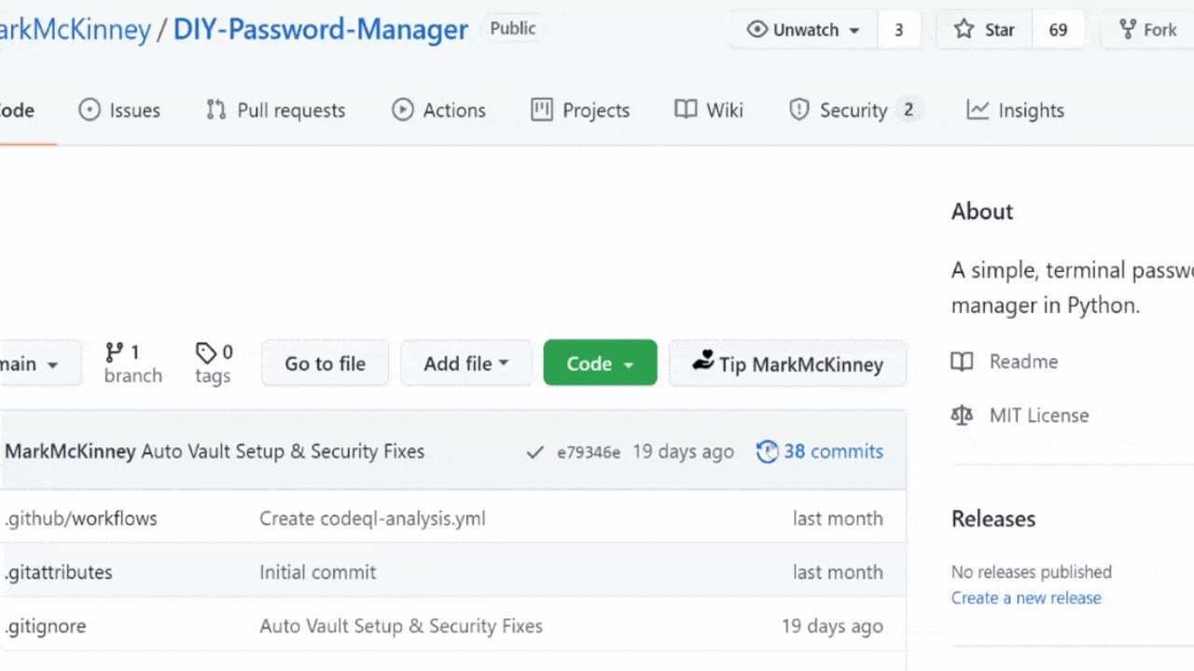Click the green checkmark commit status icon

(x=535, y=453)
